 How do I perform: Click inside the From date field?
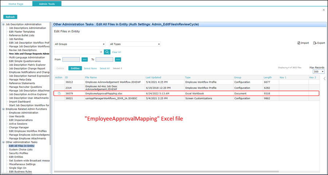(x=71, y=59)
